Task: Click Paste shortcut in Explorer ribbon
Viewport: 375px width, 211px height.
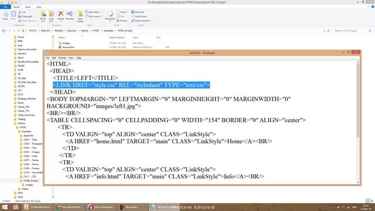Action: (28, 21)
